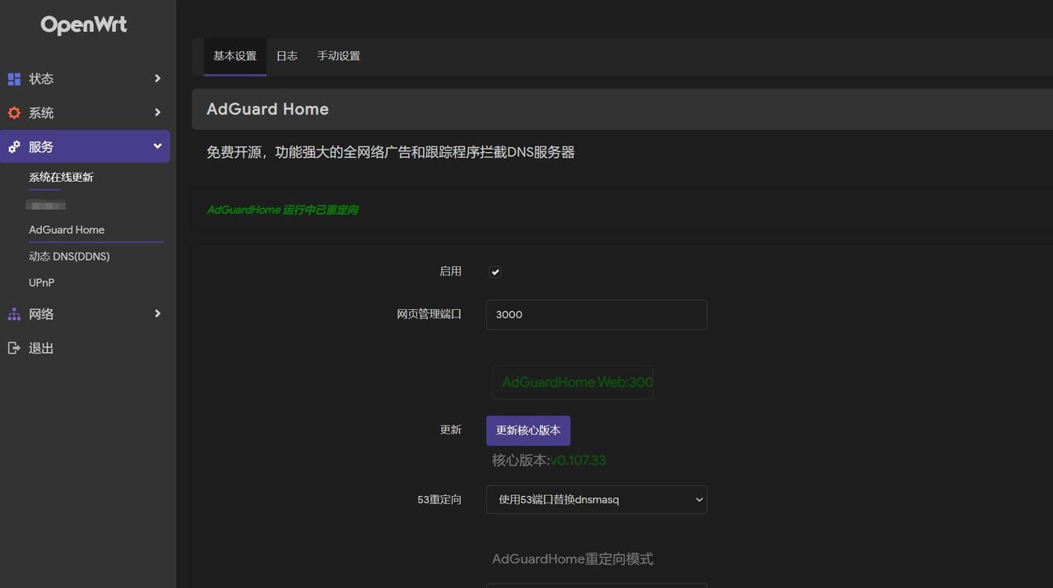
Task: Click the 状态 dashboard icon
Action: (x=14, y=79)
